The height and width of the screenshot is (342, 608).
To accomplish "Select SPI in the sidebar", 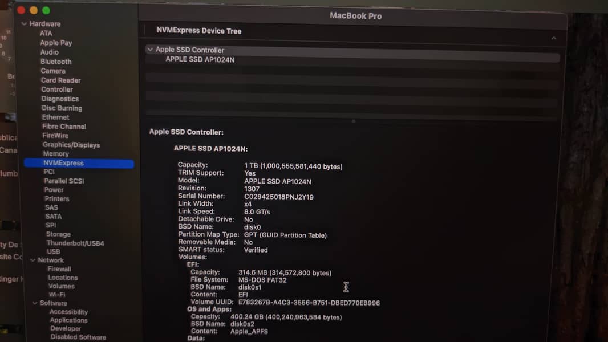I will 50,225.
